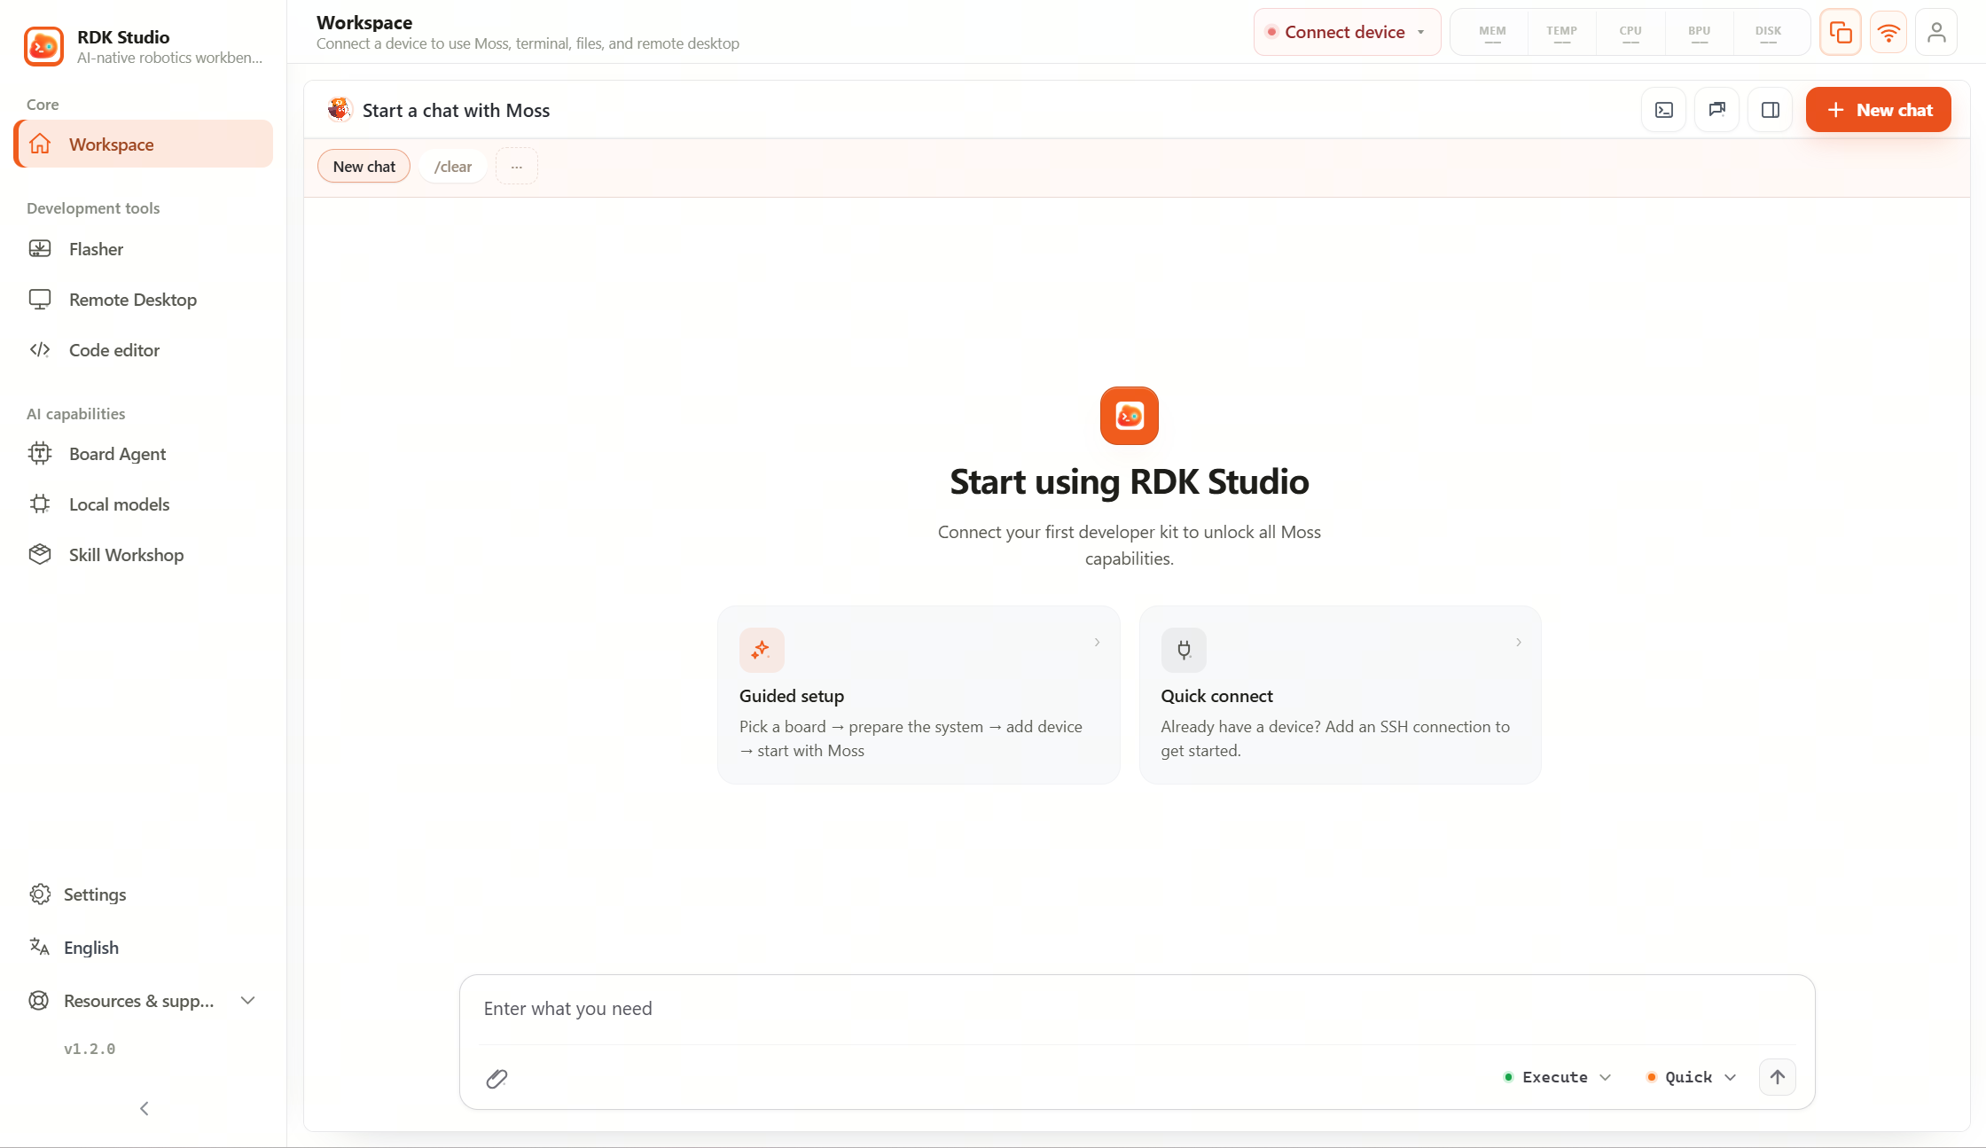Open the Quick model dropdown
The width and height of the screenshot is (1986, 1148).
pyautogui.click(x=1691, y=1077)
